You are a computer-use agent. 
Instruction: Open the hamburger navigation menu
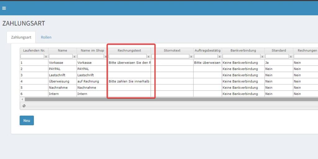tap(4, 8)
